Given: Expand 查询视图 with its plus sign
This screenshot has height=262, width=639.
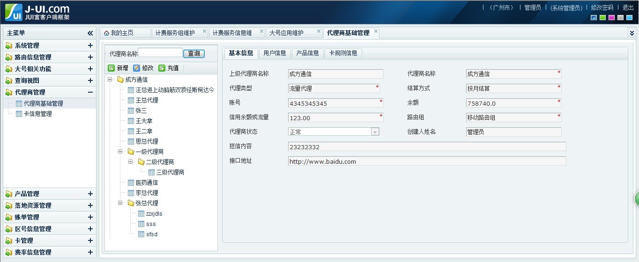Looking at the screenshot, I should pyautogui.click(x=90, y=80).
